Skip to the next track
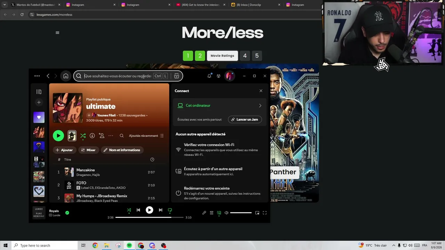 coord(161,210)
